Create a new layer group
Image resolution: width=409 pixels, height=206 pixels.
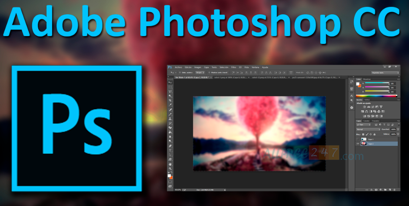[385, 189]
